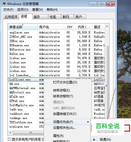
Task: Select the QQProtect.exe process
Action: (x=26, y=92)
